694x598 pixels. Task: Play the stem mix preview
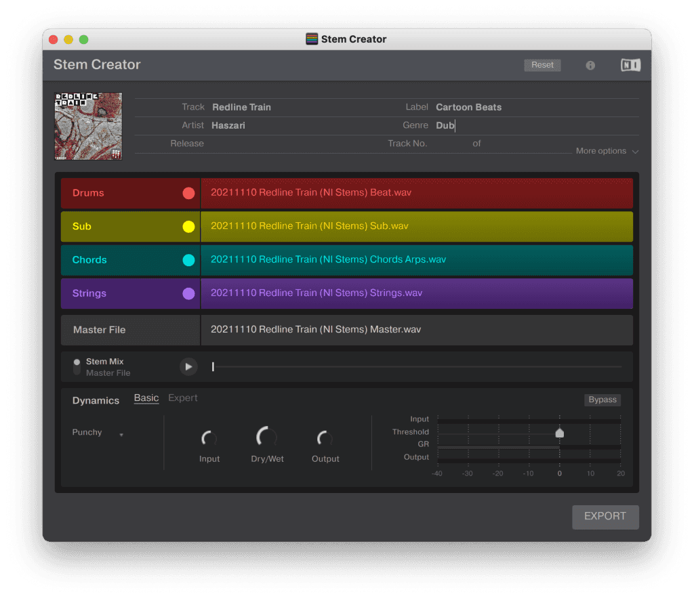(x=188, y=366)
